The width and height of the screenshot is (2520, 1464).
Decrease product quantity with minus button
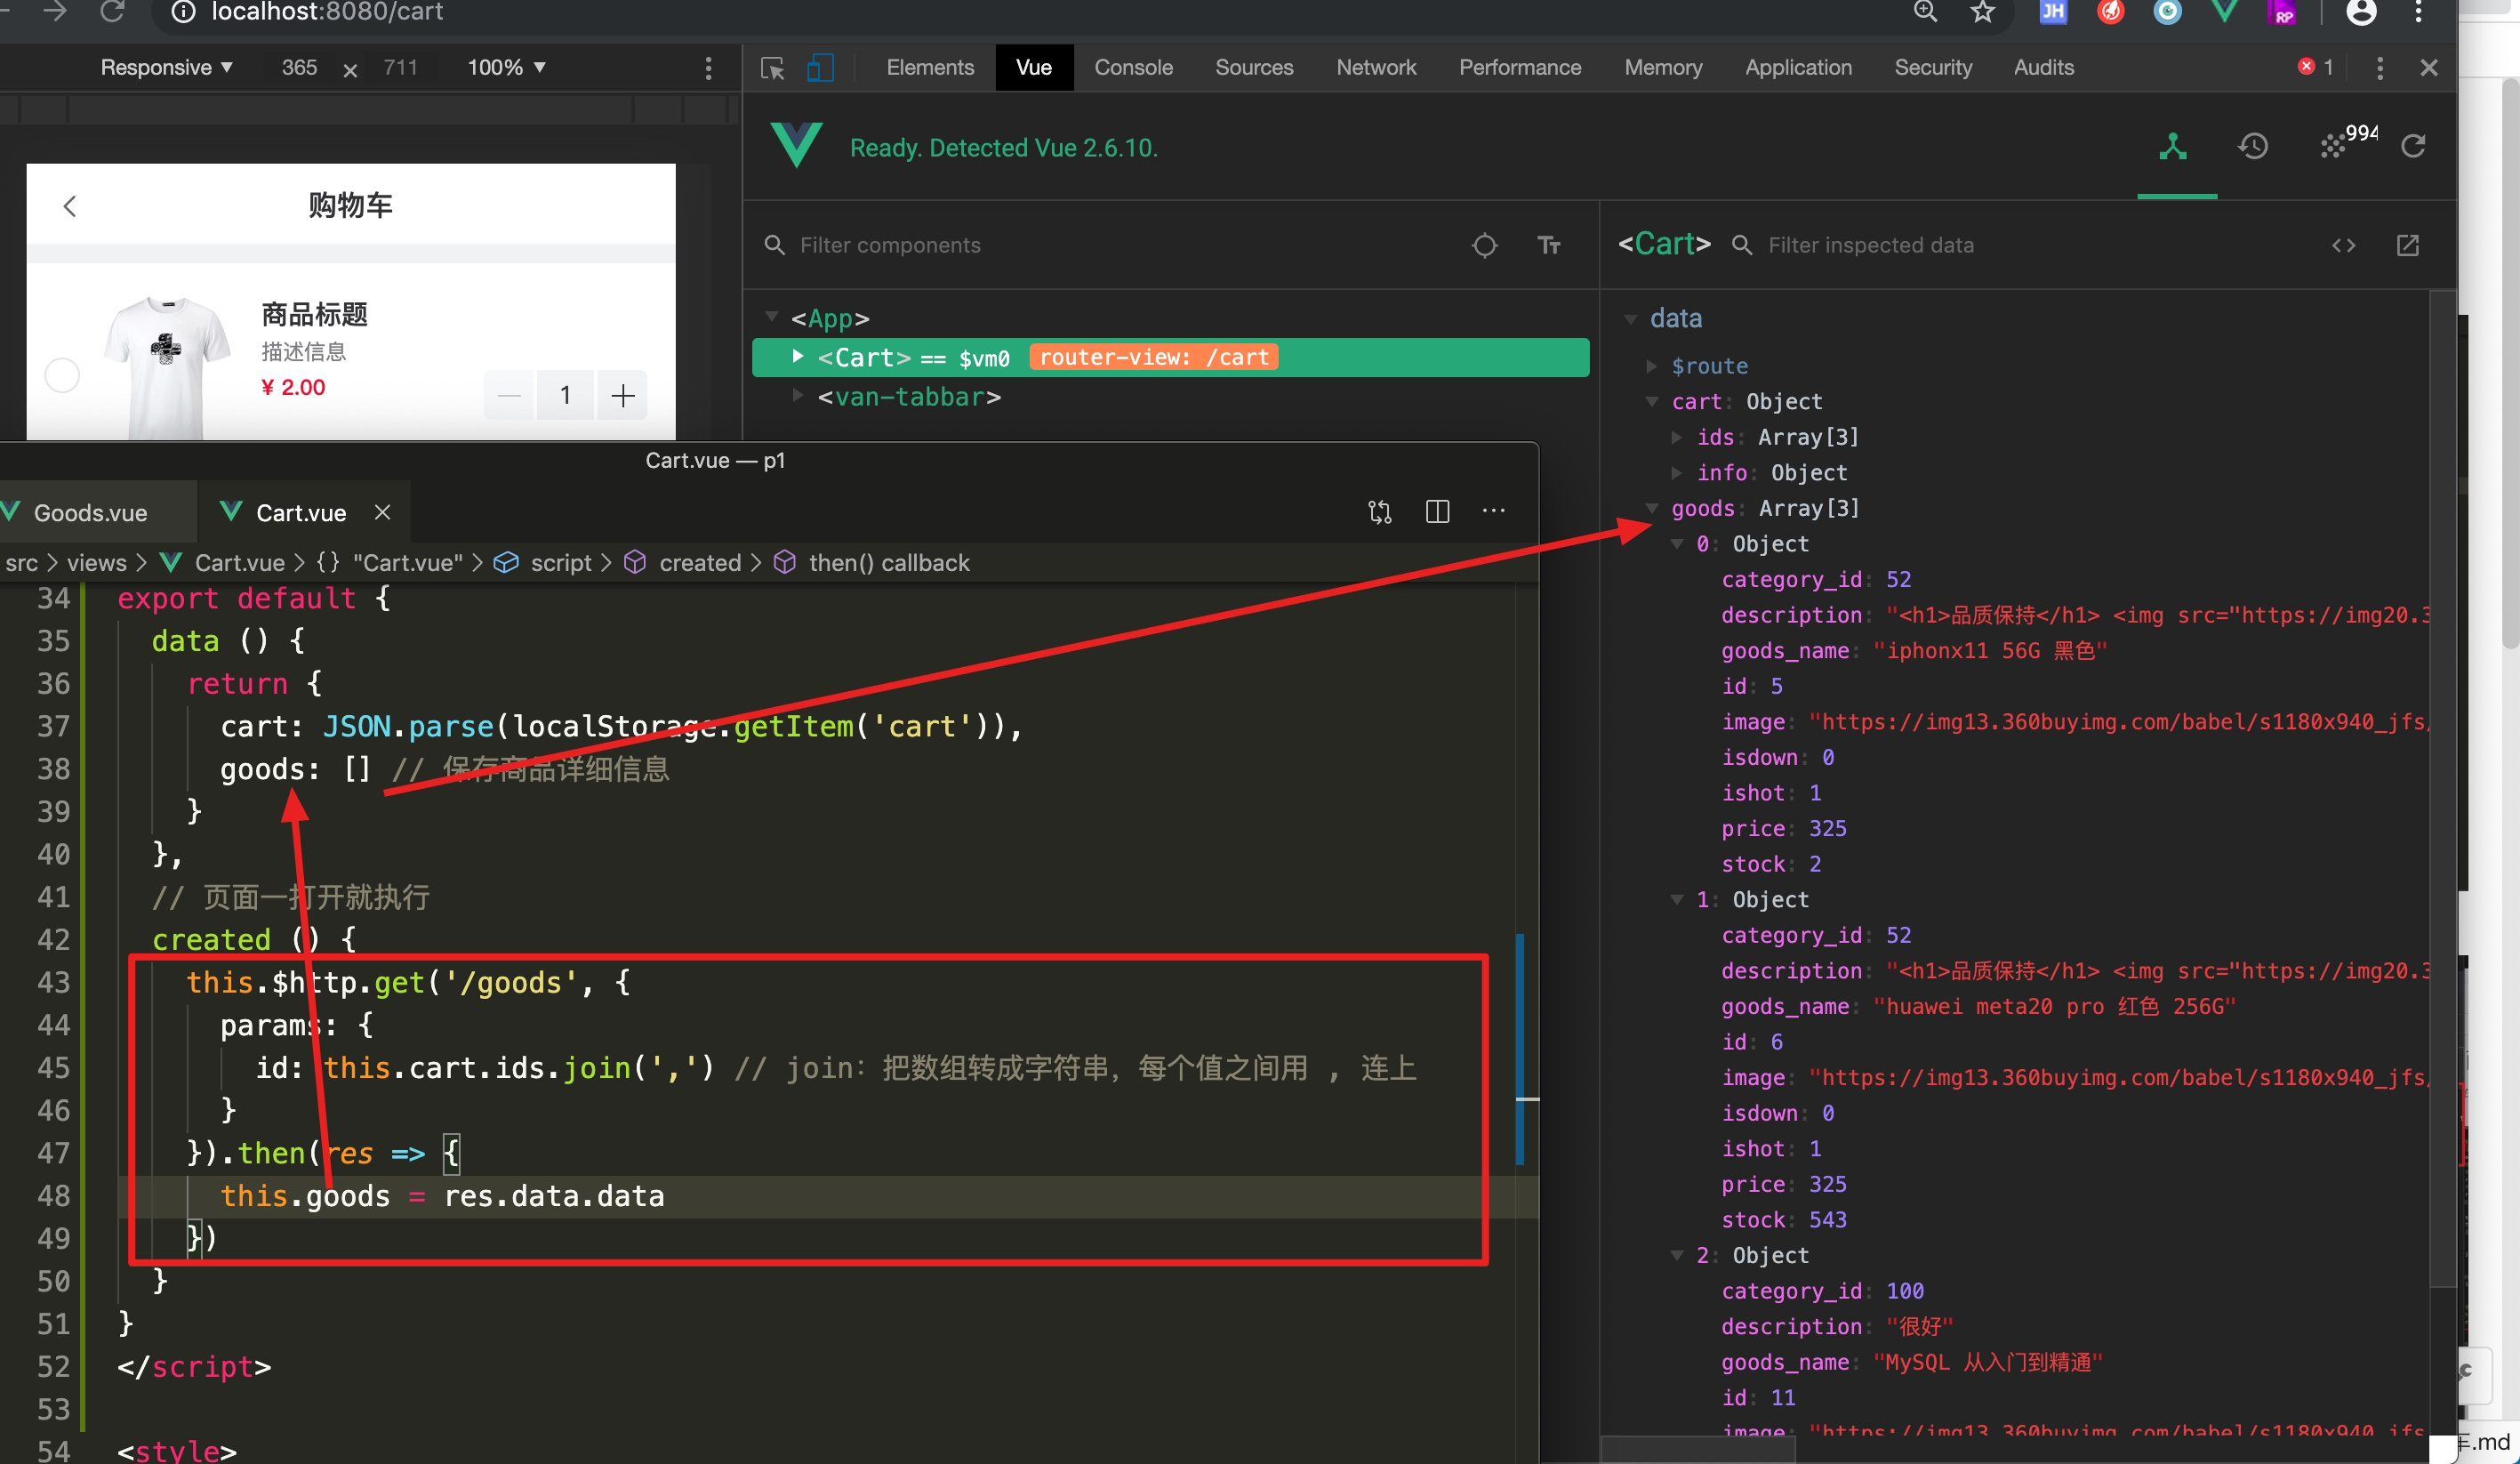point(509,395)
